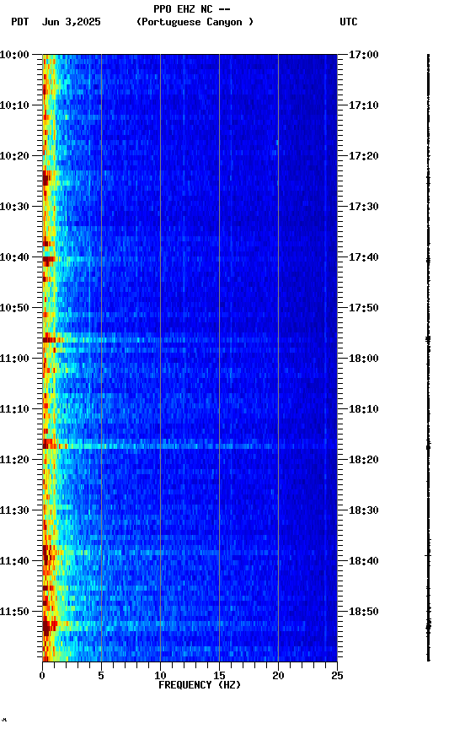This screenshot has height=729, width=465.
Task: Click the '17:00' UTC time label
Action: [x=364, y=55]
